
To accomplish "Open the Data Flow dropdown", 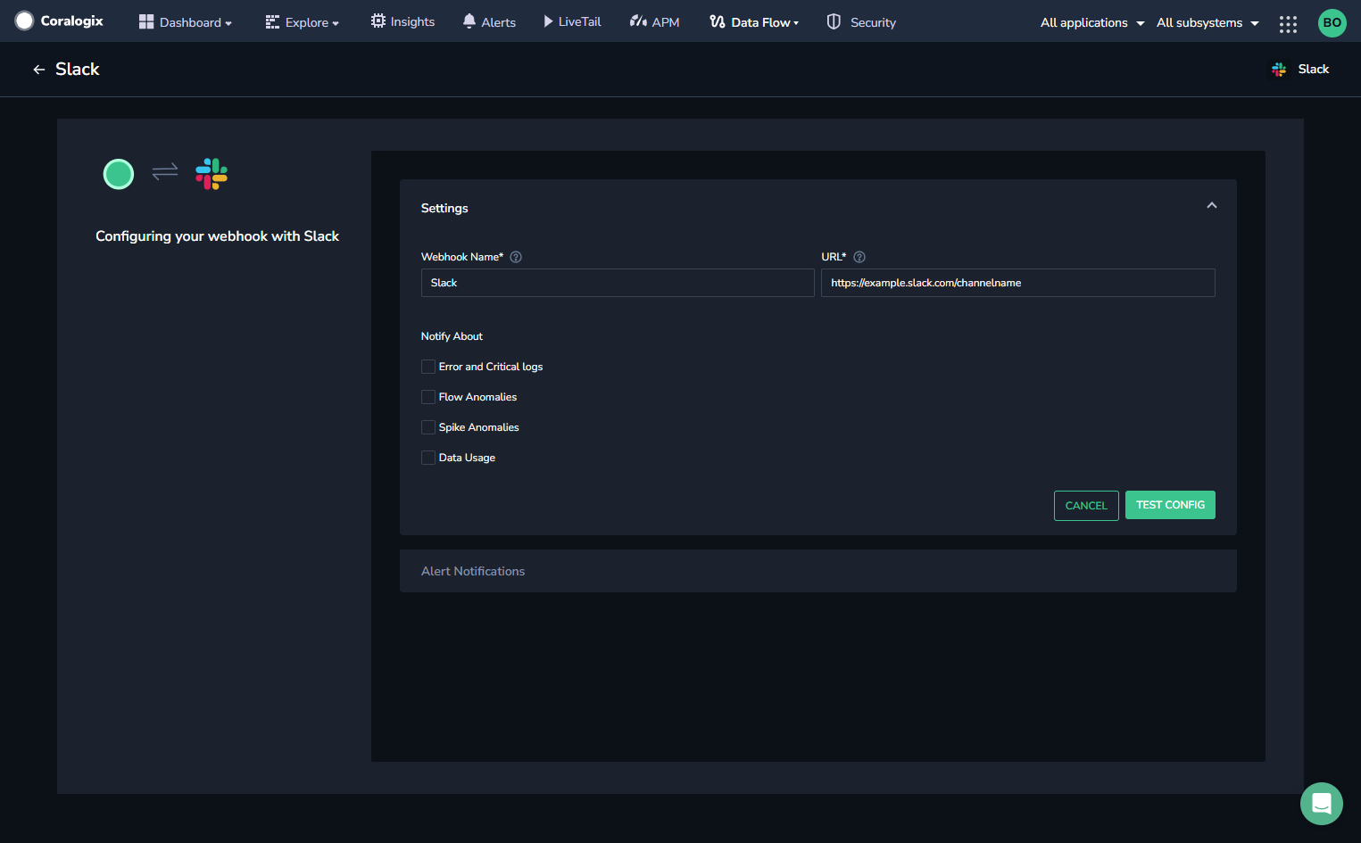I will click(x=755, y=22).
